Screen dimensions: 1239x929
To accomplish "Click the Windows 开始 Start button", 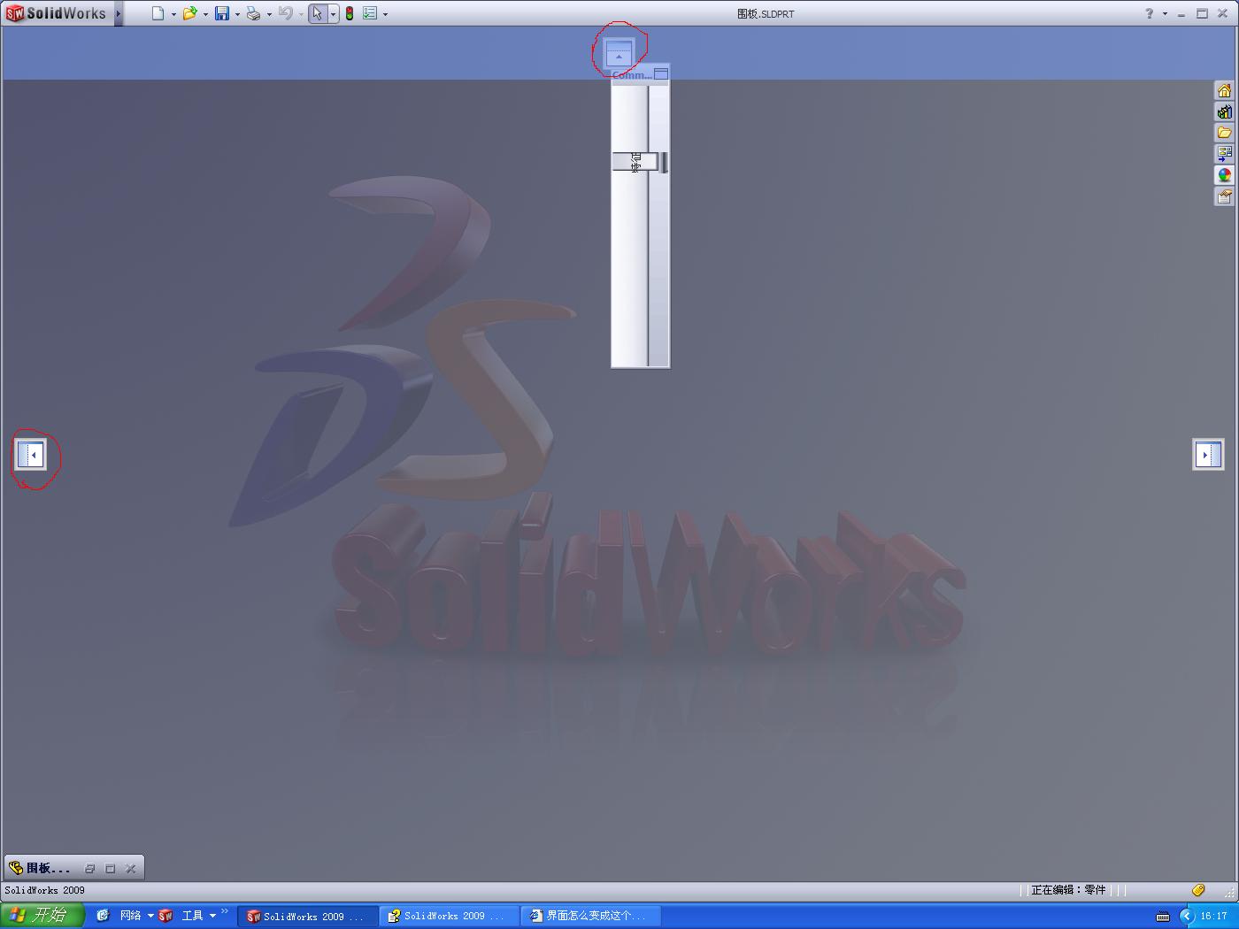I will tap(42, 916).
